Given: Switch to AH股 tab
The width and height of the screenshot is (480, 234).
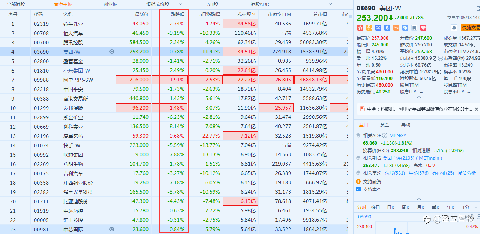Looking at the screenshot, I should pyautogui.click(x=212, y=4).
